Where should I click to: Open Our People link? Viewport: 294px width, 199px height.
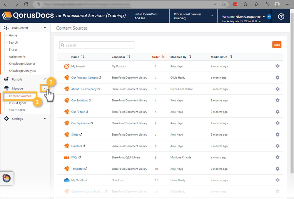point(78,112)
